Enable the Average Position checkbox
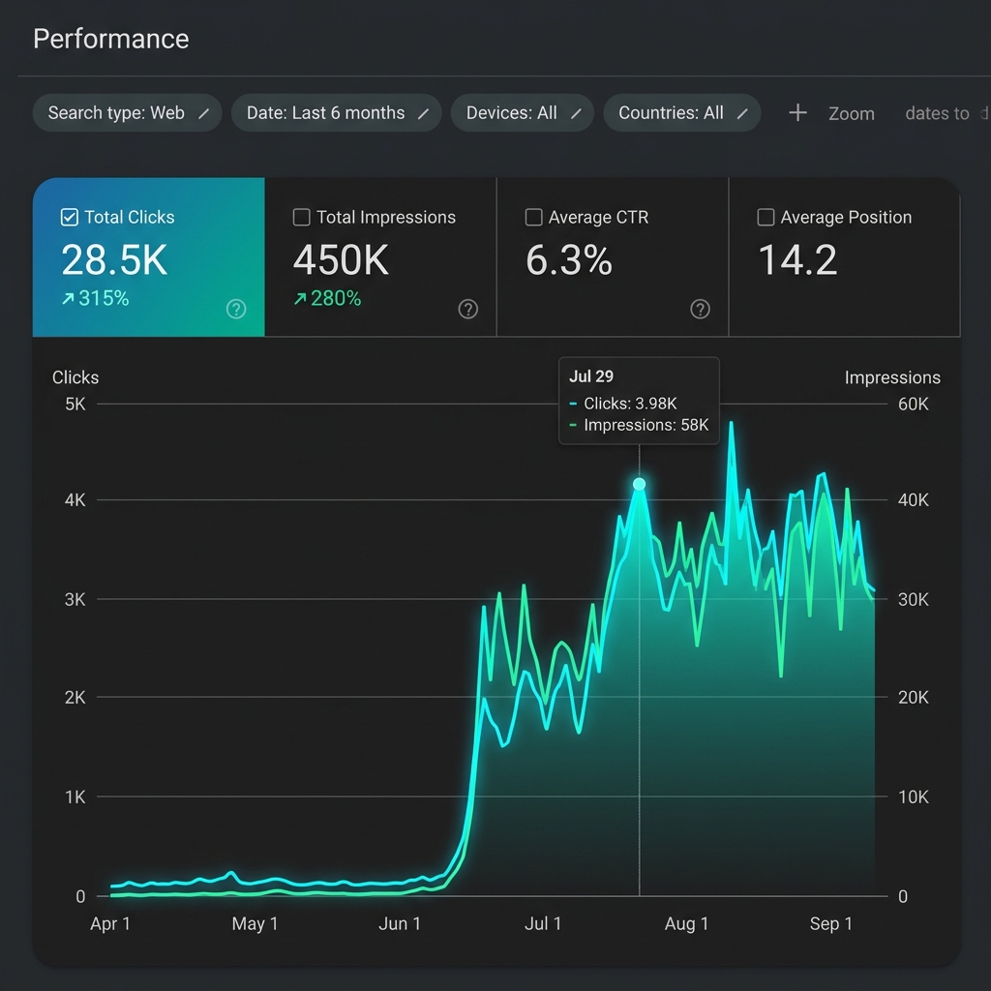Viewport: 991px width, 991px height. [766, 217]
